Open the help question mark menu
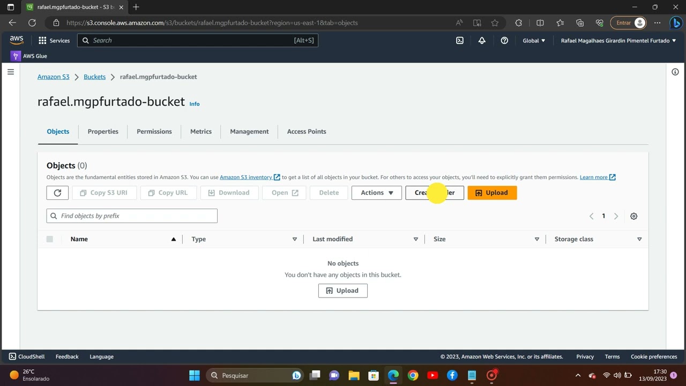This screenshot has height=386, width=686. (x=504, y=40)
